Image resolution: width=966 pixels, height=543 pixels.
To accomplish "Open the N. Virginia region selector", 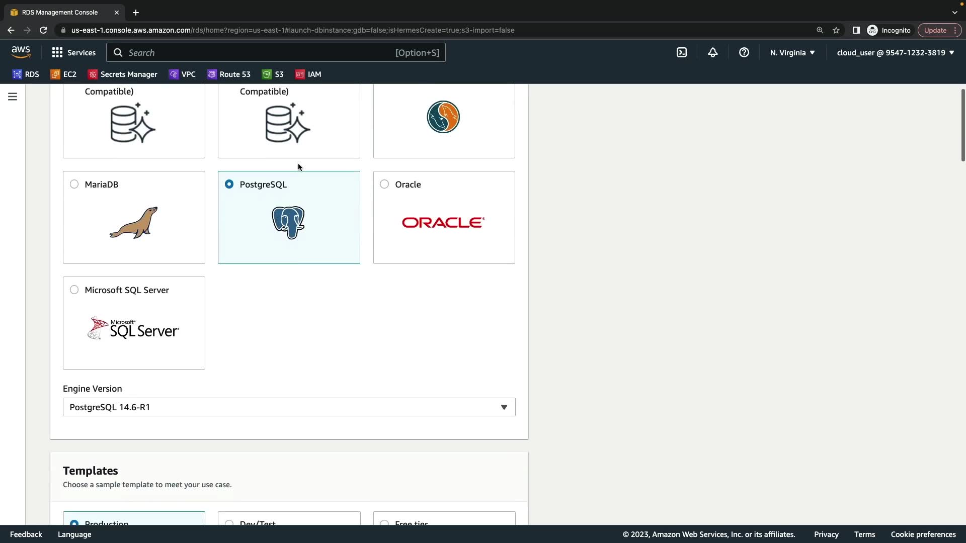I will pos(792,52).
